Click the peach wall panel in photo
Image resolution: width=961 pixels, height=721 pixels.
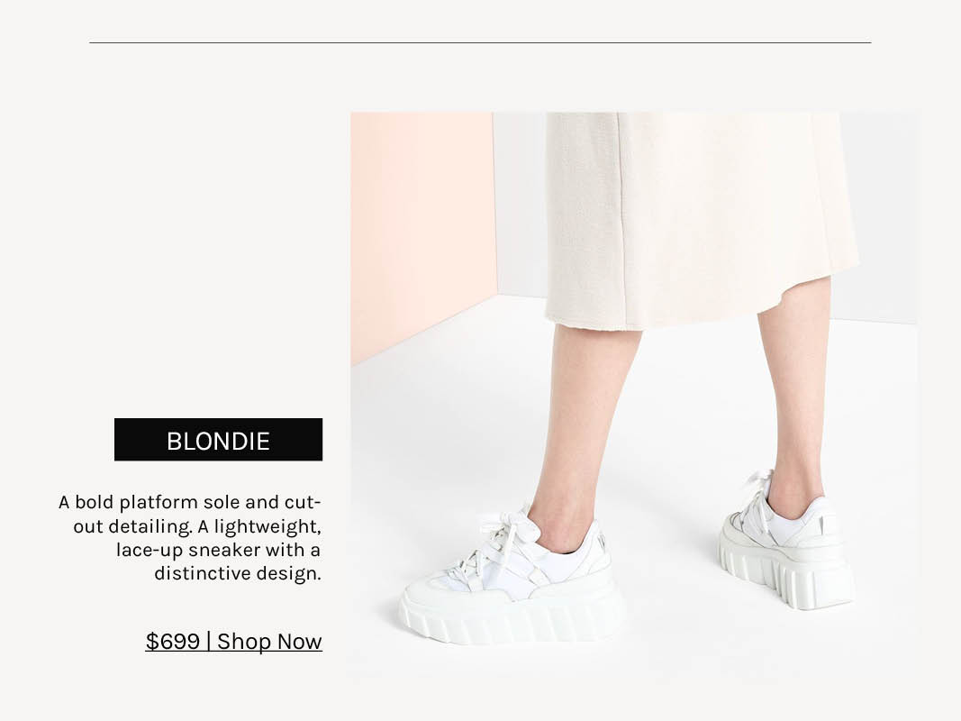(x=423, y=233)
